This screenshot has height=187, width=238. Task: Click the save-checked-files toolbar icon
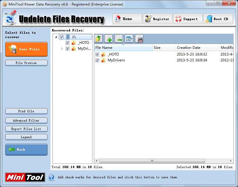(x=139, y=39)
